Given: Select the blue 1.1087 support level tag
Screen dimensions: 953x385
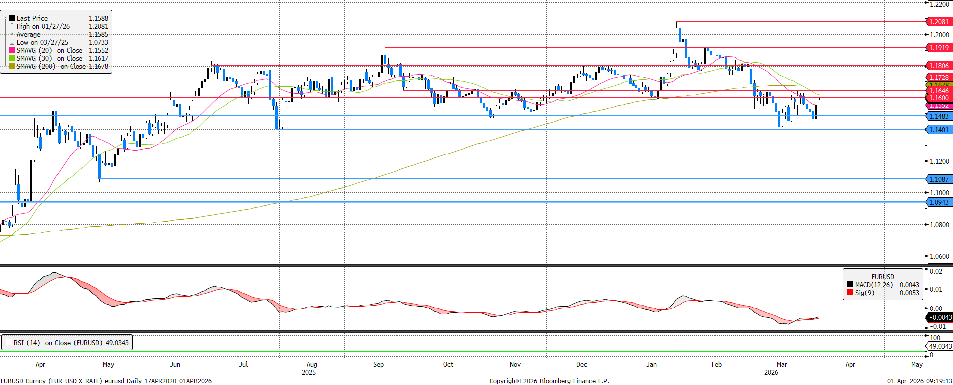Looking at the screenshot, I should tap(938, 179).
